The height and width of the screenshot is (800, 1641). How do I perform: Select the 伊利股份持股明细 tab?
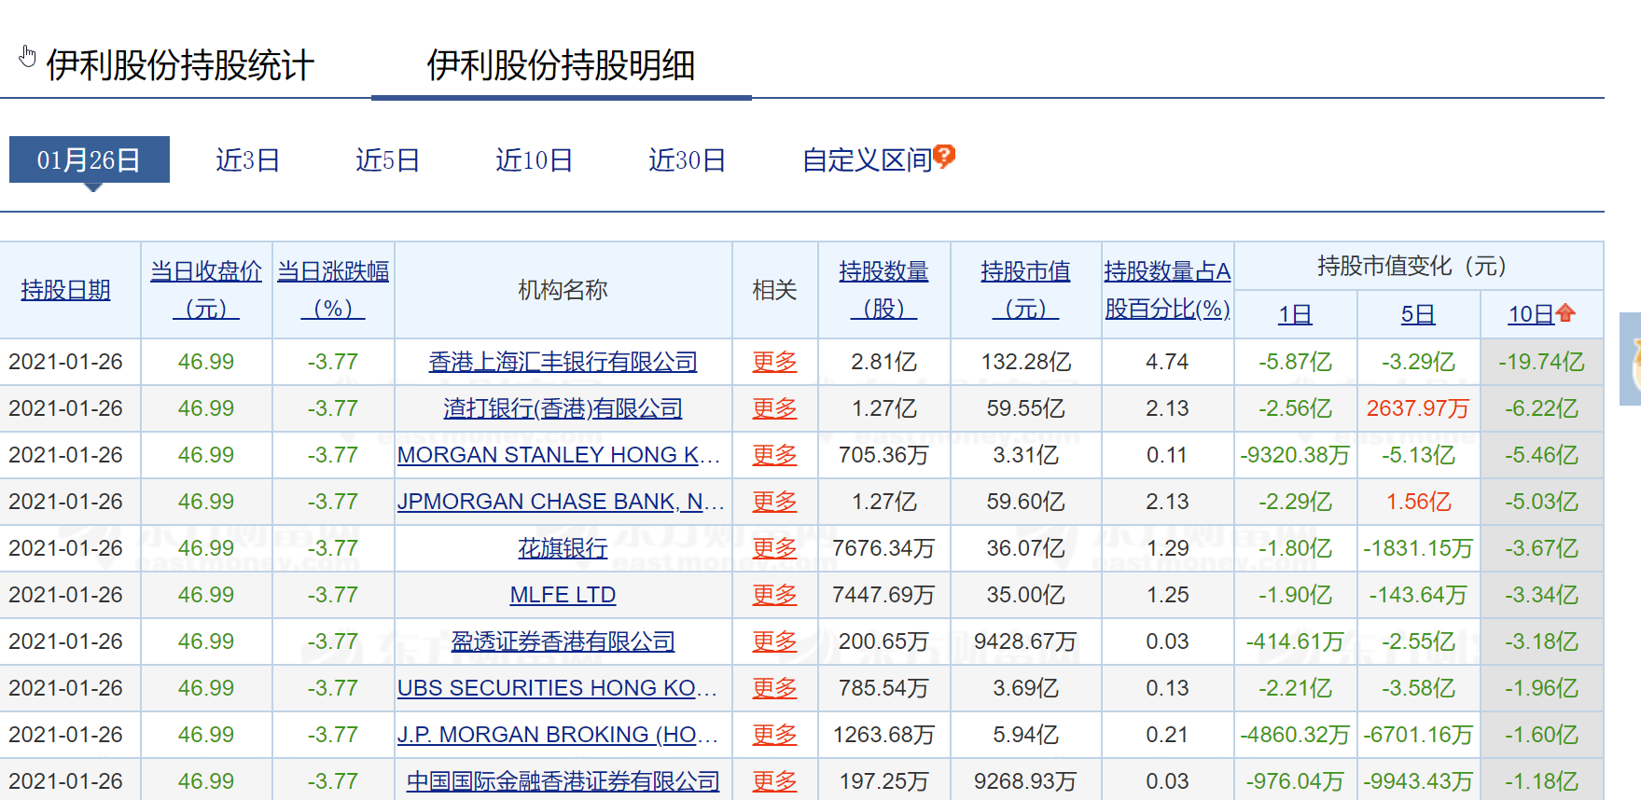click(x=561, y=65)
